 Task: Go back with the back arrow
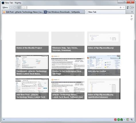click(11, 7)
